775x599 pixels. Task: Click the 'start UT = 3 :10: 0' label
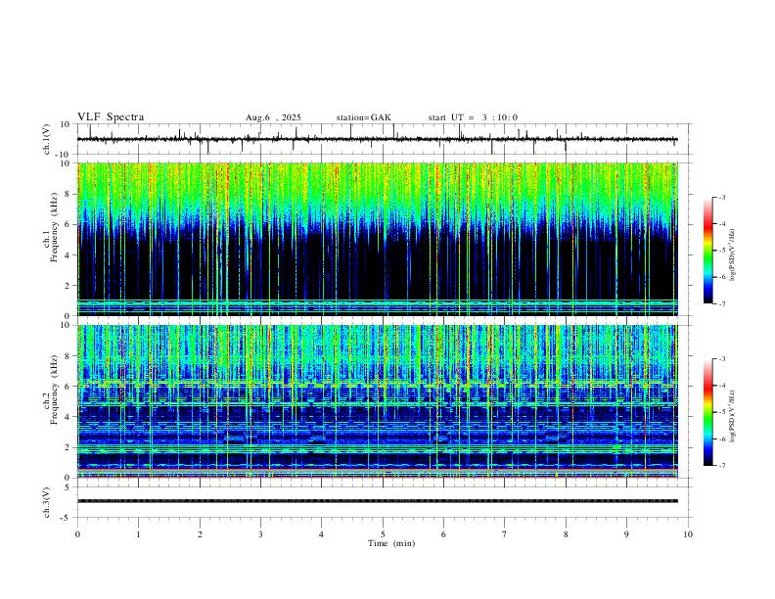(473, 117)
